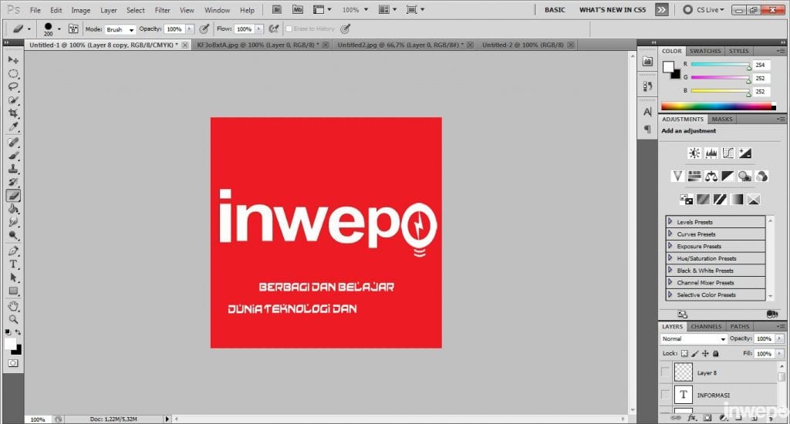Click the WHAT'S NEW IN CS5 workspace button
This screenshot has height=424, width=790.
coord(613,10)
